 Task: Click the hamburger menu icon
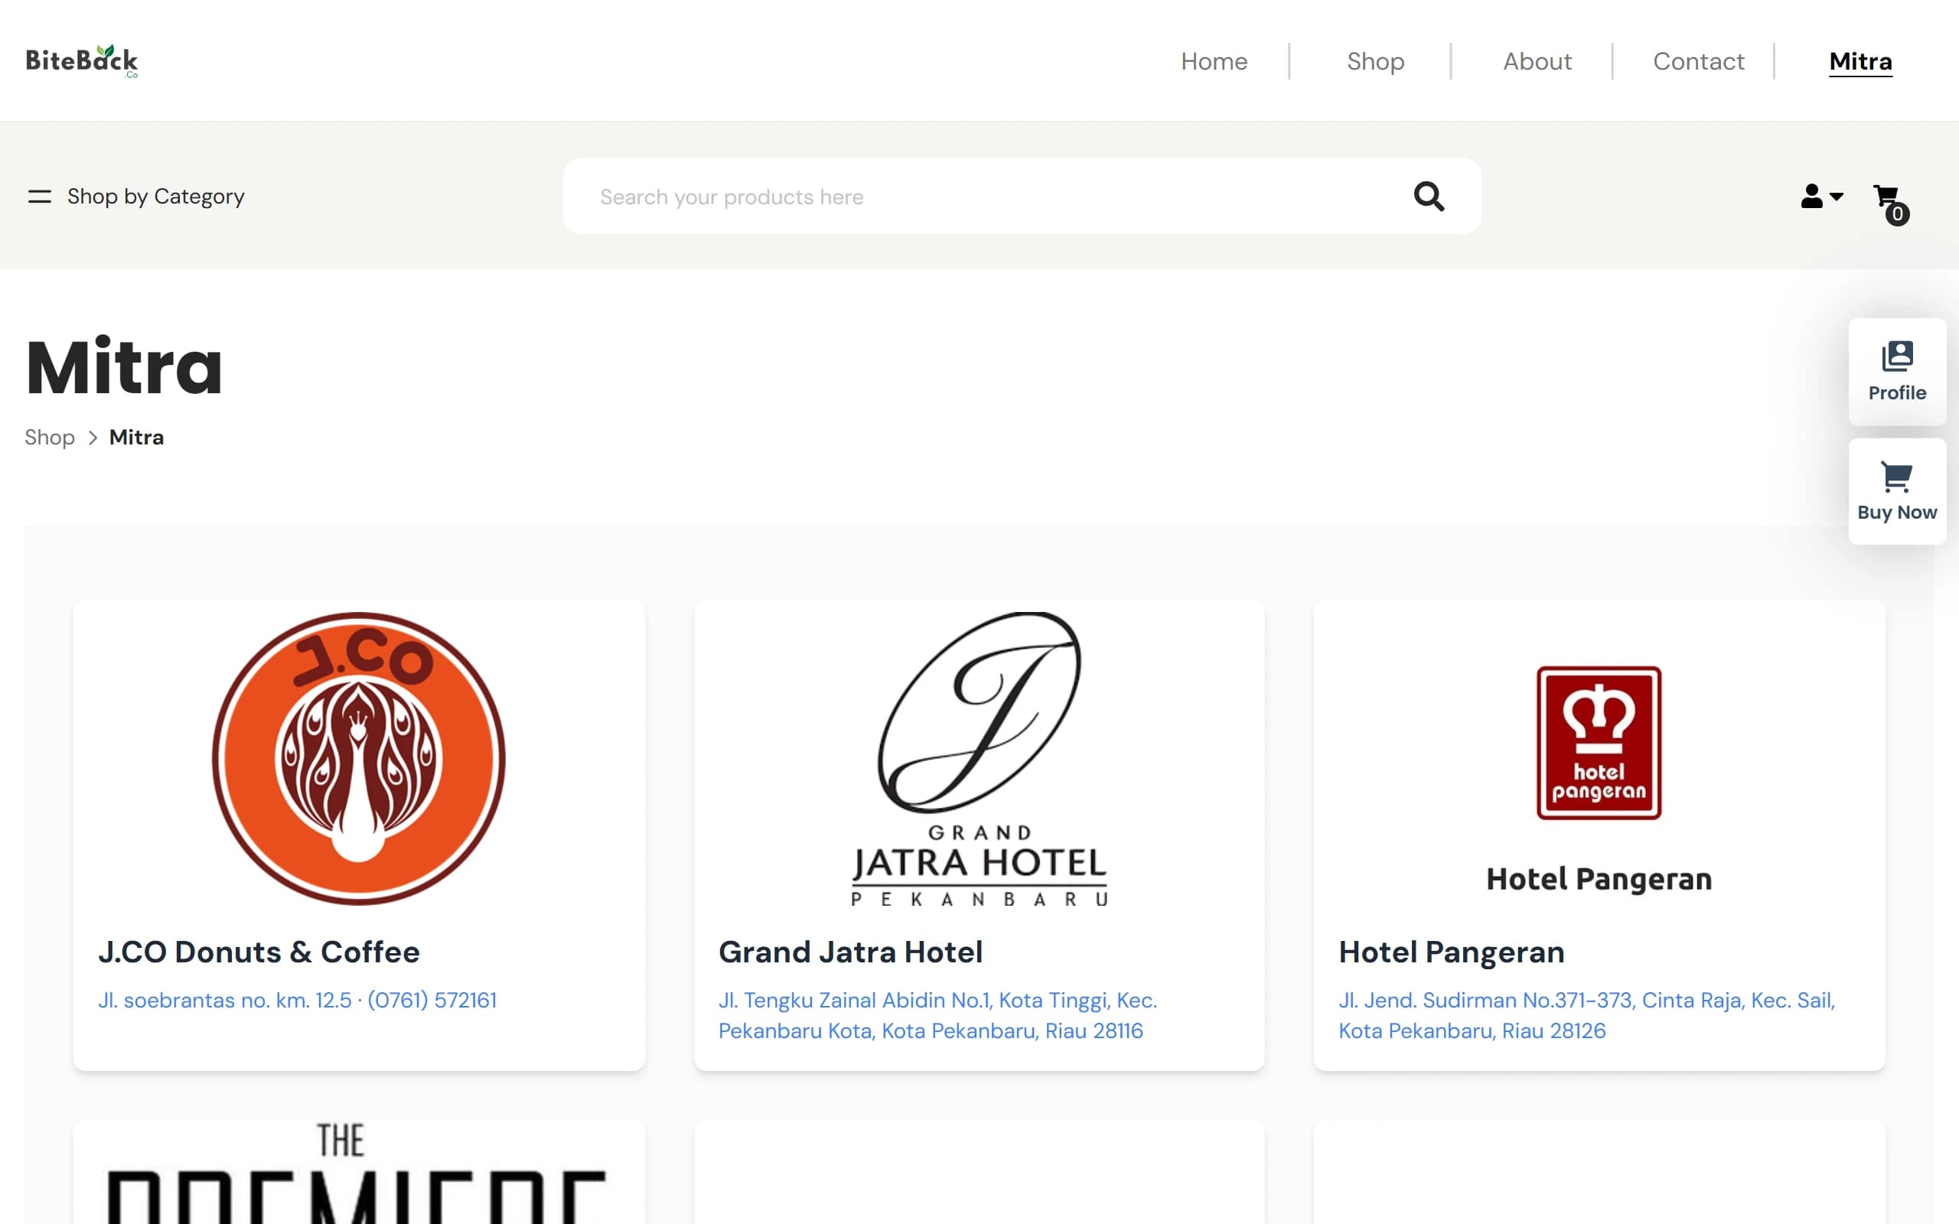tap(40, 196)
